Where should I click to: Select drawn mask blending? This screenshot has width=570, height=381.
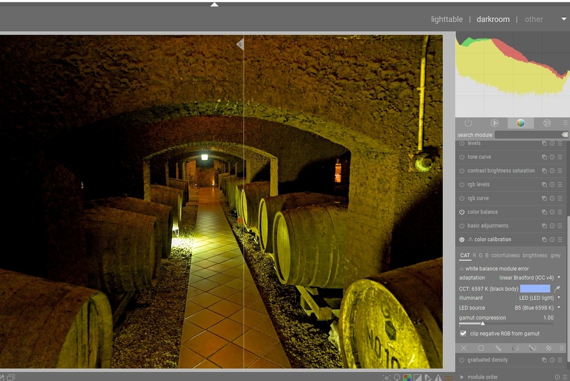498,348
